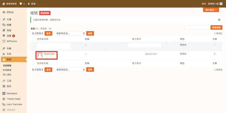Click the 迴響 badge showing 2

point(14,36)
